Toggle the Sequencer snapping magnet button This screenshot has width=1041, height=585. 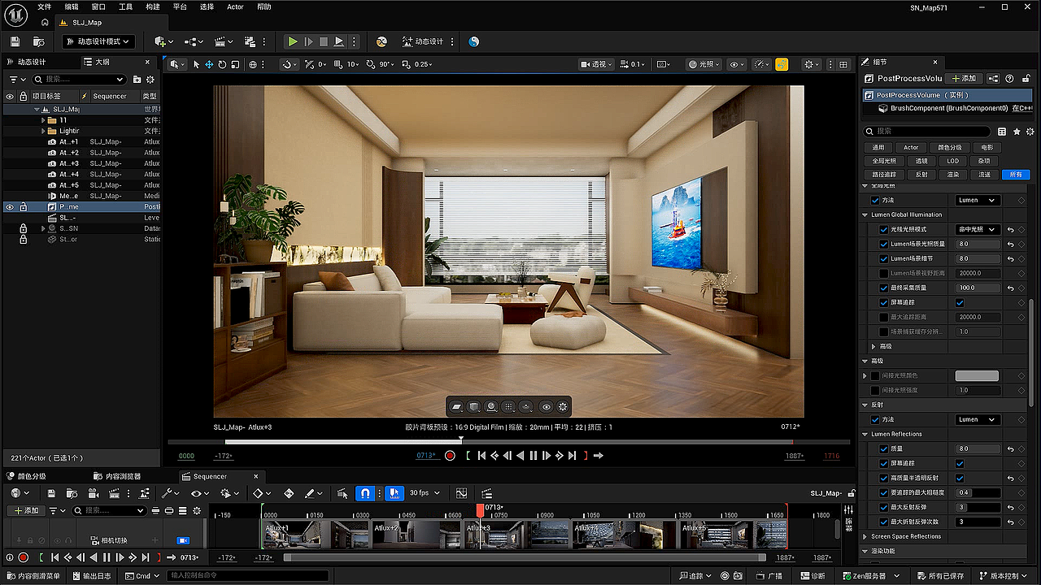pyautogui.click(x=366, y=493)
